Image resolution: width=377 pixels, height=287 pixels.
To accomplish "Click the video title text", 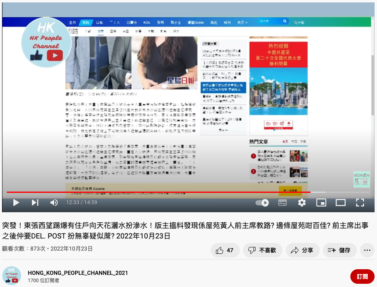I will [x=185, y=231].
